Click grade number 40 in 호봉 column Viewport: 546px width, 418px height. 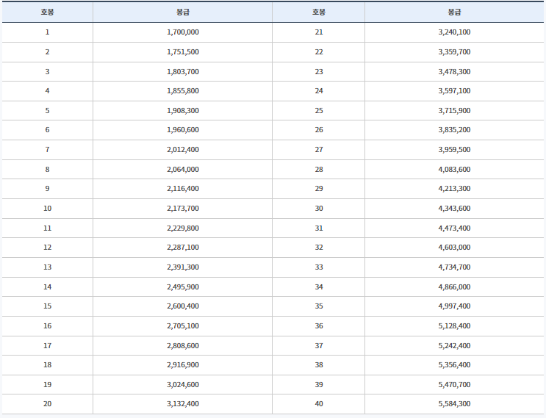point(319,404)
